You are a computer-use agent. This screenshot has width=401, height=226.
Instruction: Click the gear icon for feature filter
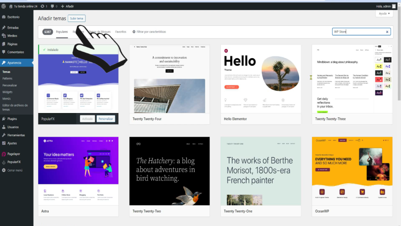[x=134, y=32]
